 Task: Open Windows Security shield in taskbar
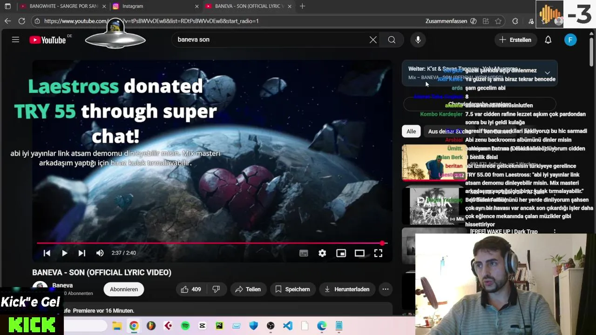click(x=253, y=326)
